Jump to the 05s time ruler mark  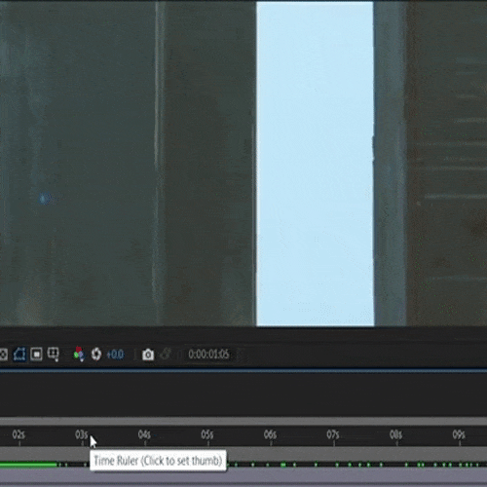(x=207, y=434)
